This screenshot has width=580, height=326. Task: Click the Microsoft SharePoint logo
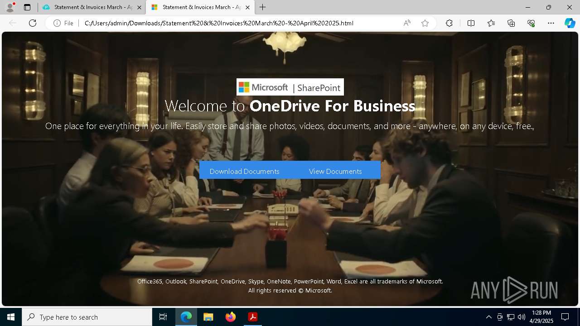click(x=290, y=87)
